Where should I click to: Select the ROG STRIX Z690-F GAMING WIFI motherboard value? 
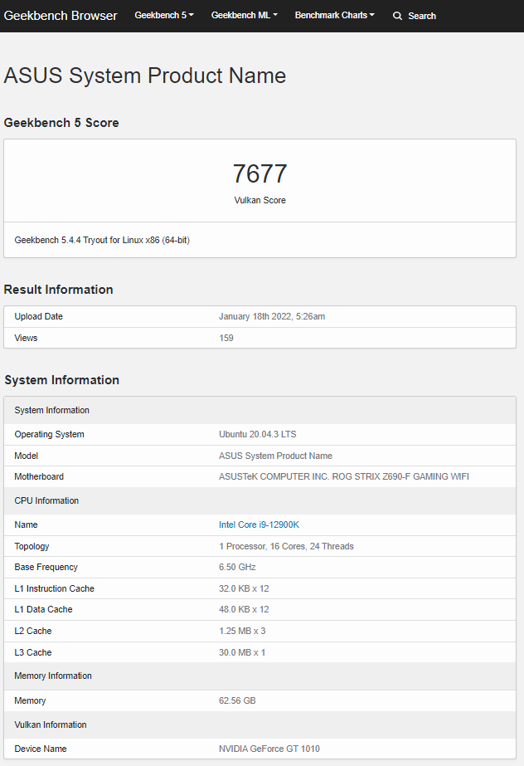tap(343, 477)
